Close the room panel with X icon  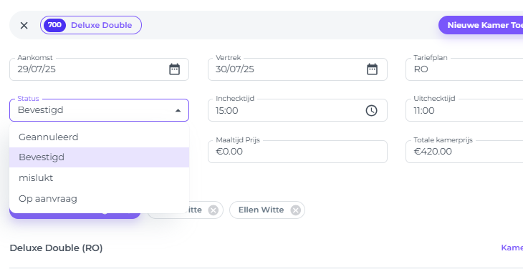pos(24,25)
